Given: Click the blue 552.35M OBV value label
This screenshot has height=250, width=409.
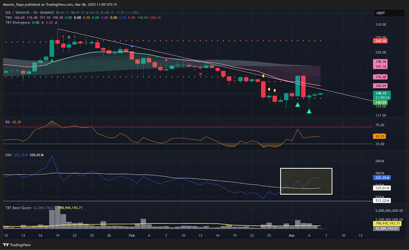Looking at the screenshot, I should 382,178.
